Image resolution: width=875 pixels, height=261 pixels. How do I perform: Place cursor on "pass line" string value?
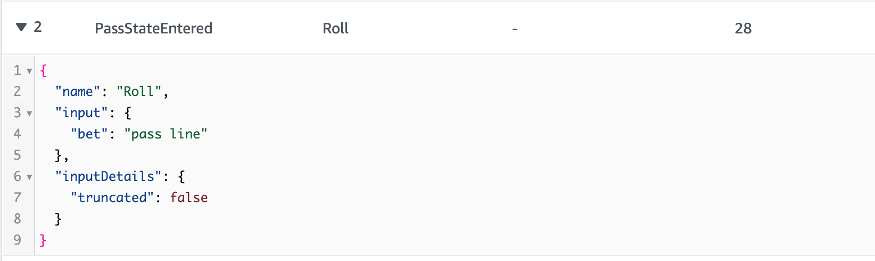166,134
